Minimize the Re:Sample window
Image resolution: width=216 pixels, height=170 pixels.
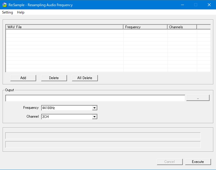click(182, 5)
